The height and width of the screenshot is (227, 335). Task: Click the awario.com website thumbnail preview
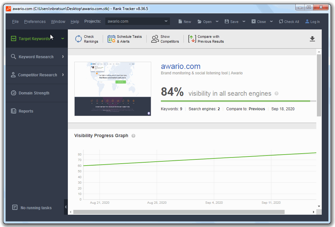[113, 89]
